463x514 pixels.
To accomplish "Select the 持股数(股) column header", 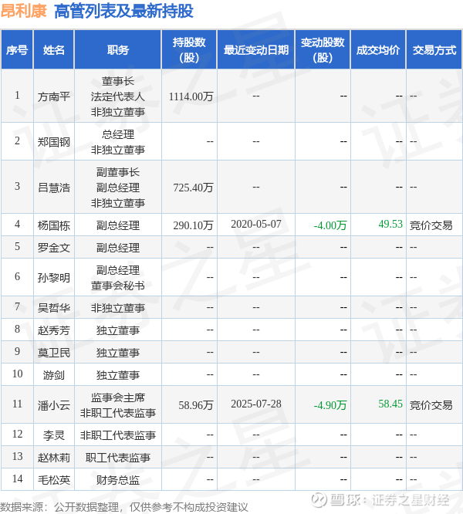I will pos(189,50).
